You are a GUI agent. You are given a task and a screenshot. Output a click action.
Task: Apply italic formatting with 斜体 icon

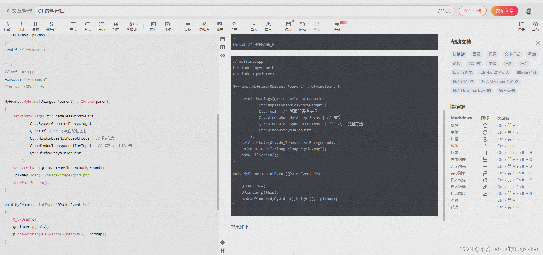[x=21, y=26]
